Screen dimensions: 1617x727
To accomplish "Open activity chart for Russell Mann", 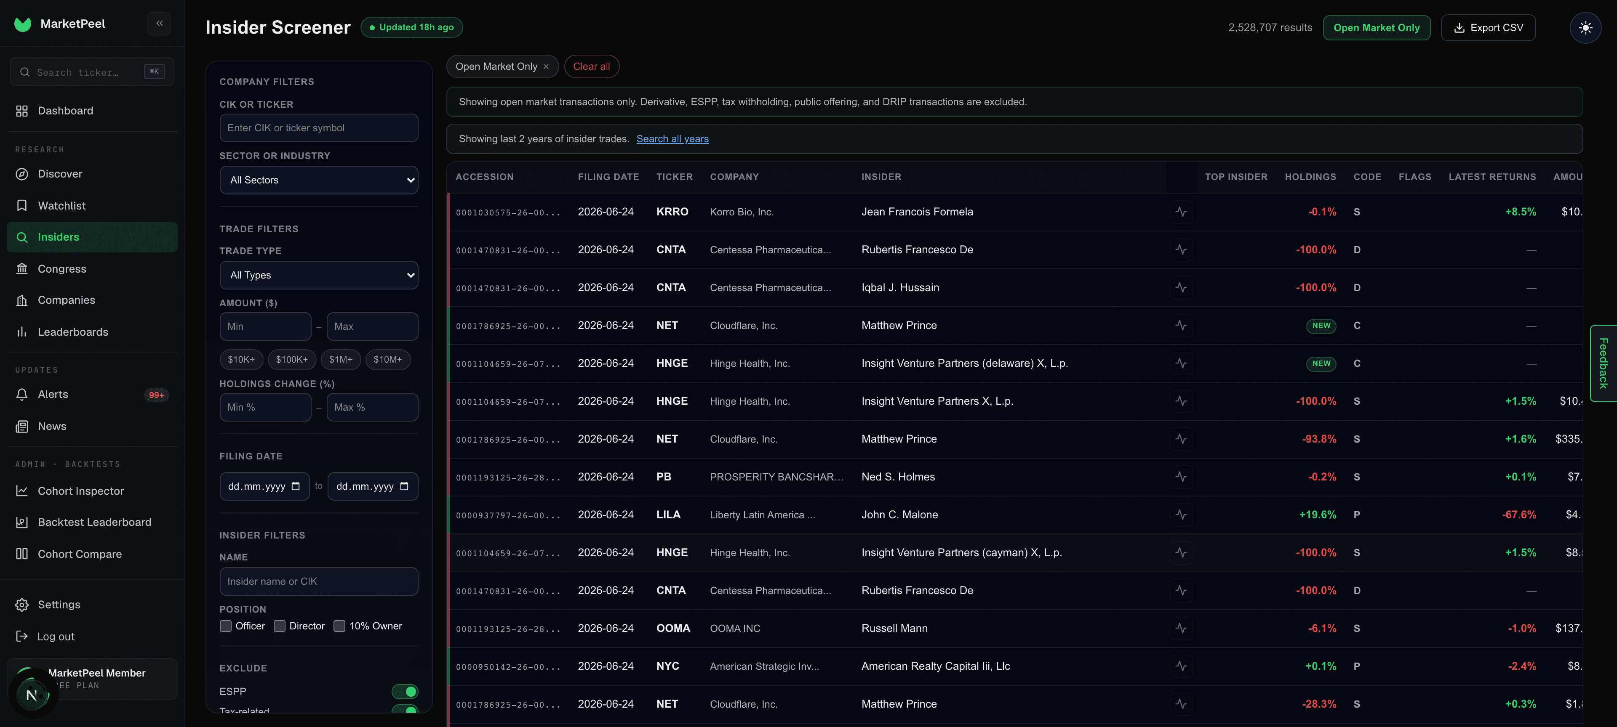I will [1181, 628].
